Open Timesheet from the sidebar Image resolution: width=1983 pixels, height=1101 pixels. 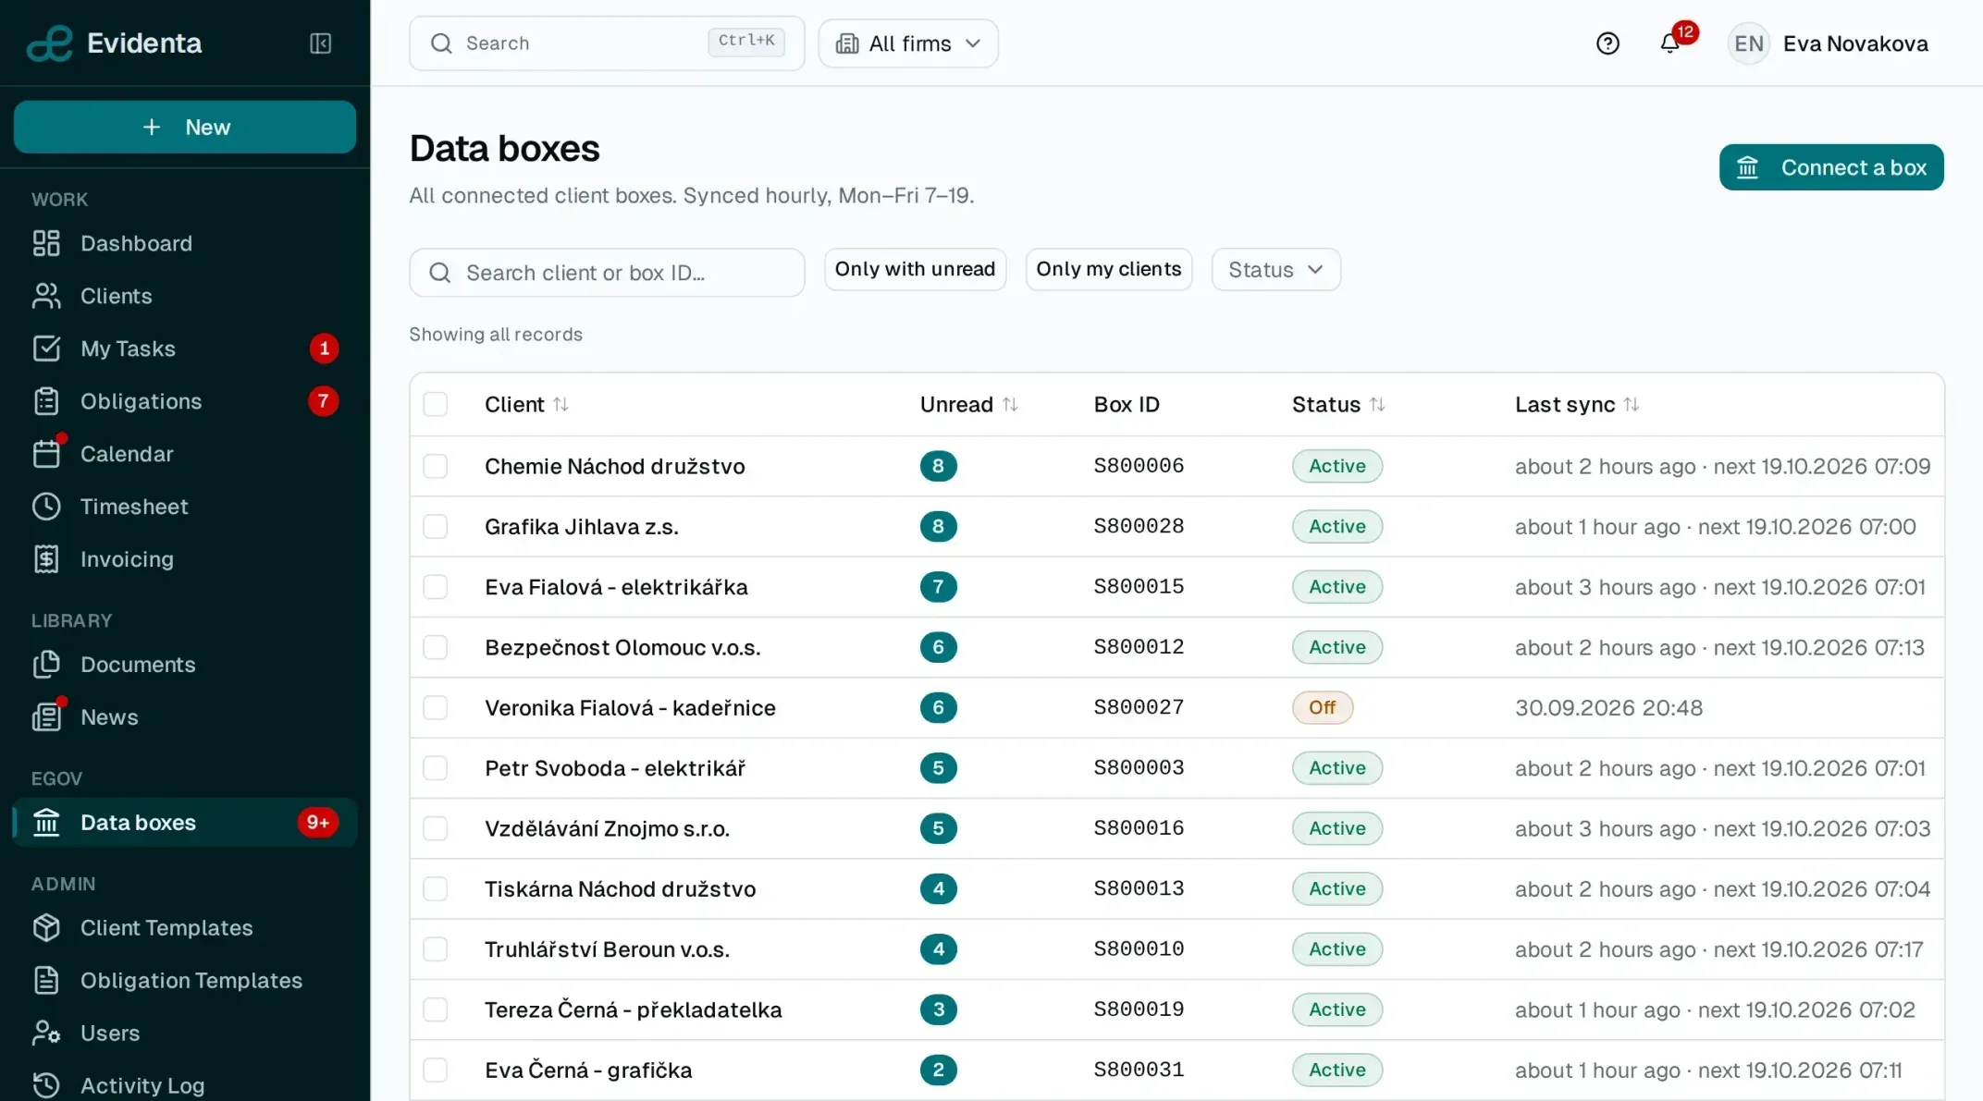(185, 507)
